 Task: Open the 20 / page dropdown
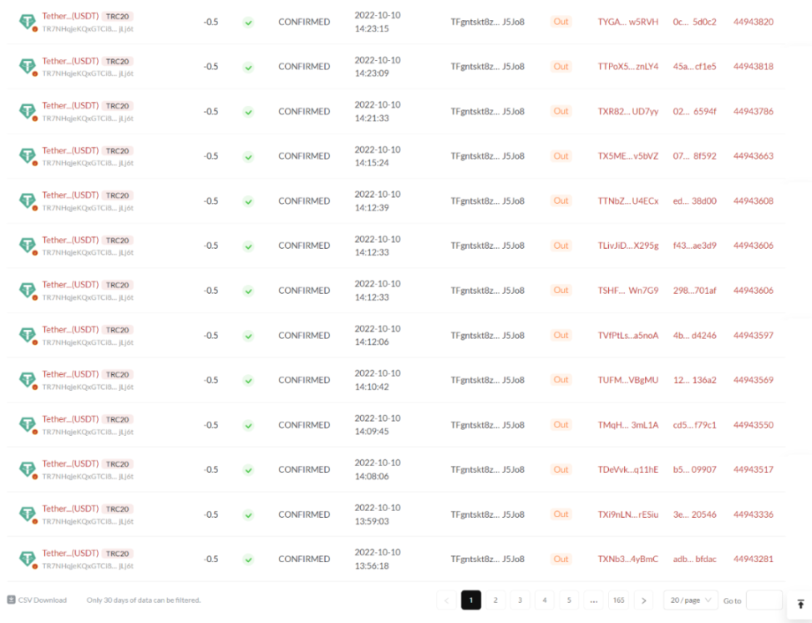(691, 600)
